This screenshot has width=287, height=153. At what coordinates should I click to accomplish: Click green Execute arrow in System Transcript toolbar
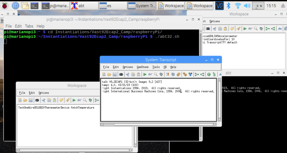pyautogui.click(x=145, y=74)
